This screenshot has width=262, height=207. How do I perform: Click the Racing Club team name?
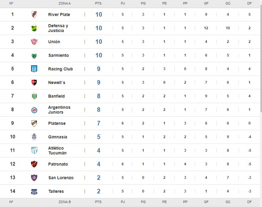60,69
